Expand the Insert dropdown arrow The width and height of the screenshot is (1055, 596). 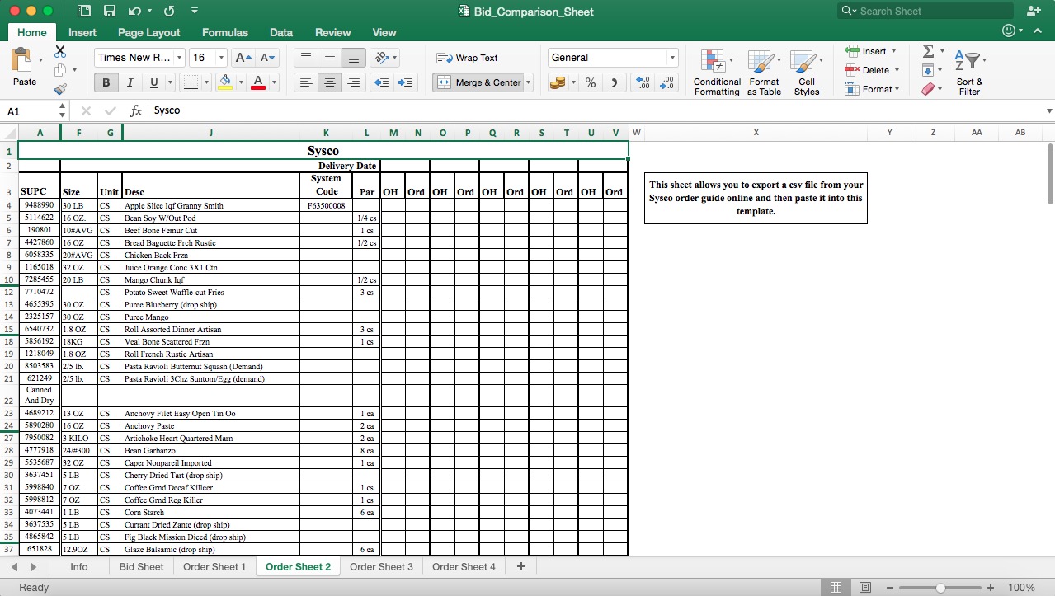(x=894, y=51)
